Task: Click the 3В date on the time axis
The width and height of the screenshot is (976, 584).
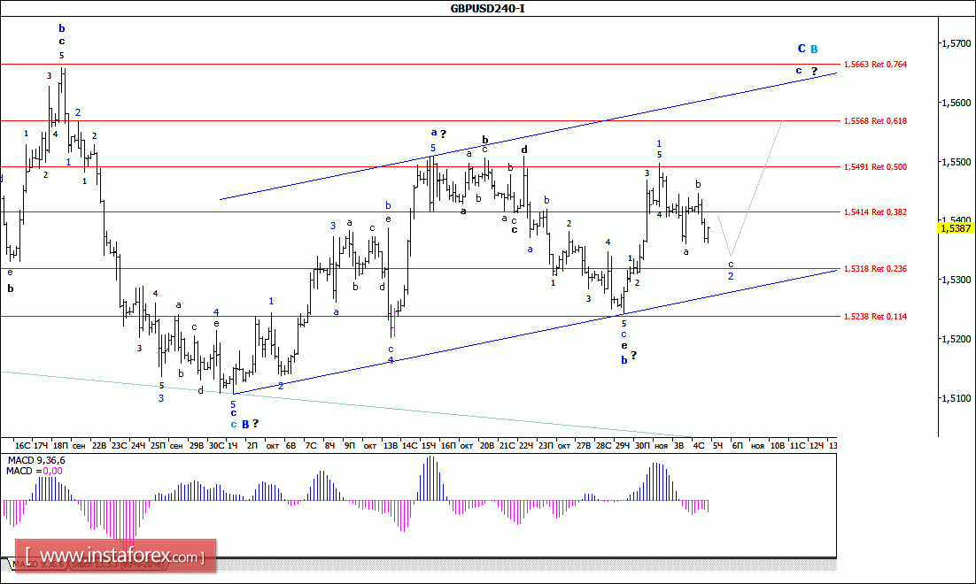Action: click(679, 446)
